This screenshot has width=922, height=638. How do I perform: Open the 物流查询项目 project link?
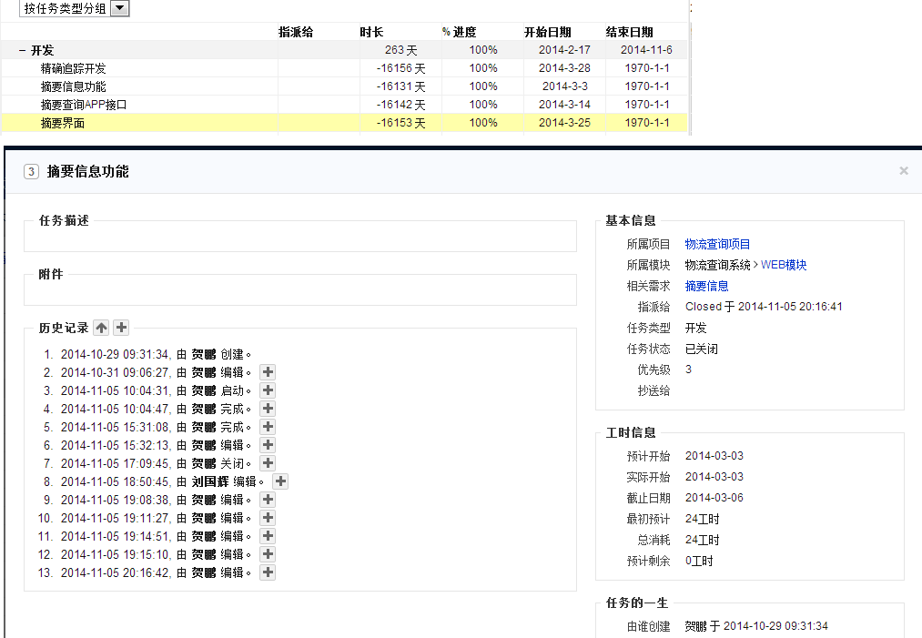pyautogui.click(x=717, y=244)
